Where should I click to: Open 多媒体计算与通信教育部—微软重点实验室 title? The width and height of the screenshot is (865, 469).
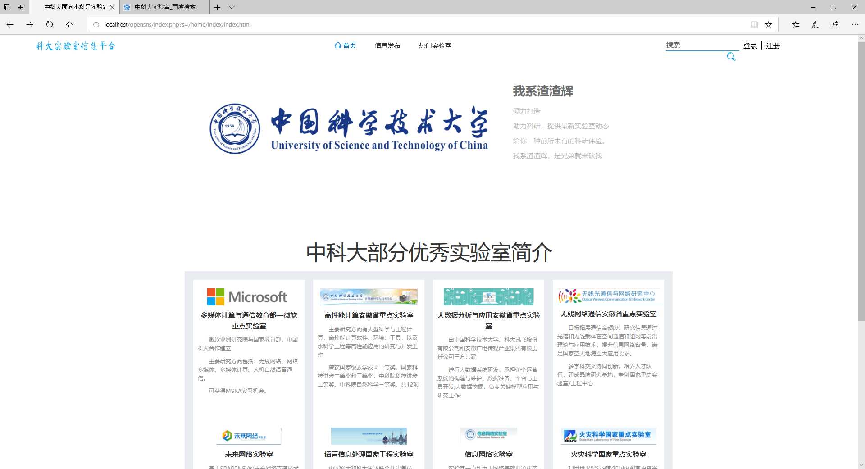point(249,320)
